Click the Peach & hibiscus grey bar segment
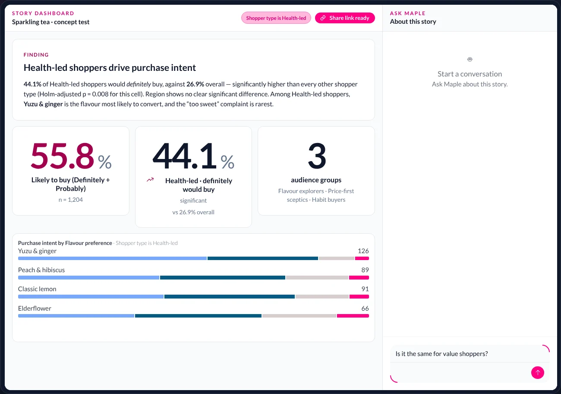561x394 pixels. click(x=317, y=277)
